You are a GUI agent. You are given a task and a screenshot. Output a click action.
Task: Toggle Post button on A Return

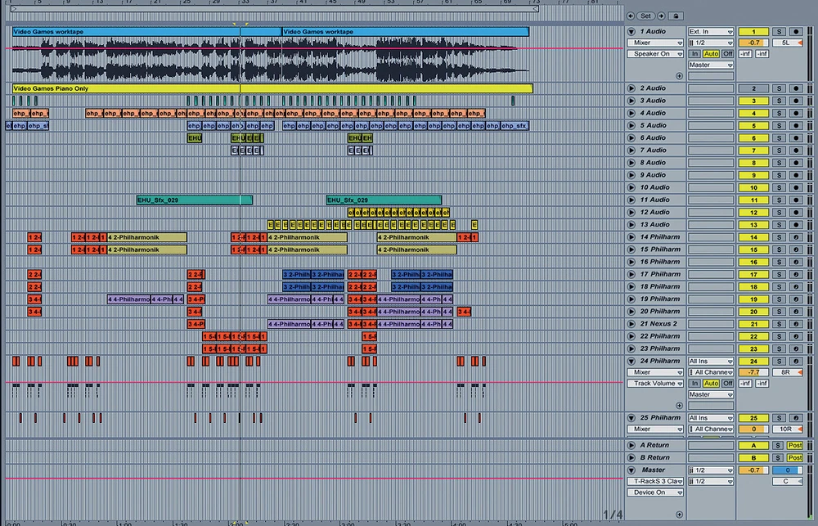(795, 445)
